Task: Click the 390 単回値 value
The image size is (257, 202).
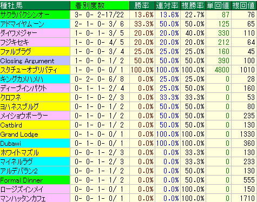Action: 223,60
